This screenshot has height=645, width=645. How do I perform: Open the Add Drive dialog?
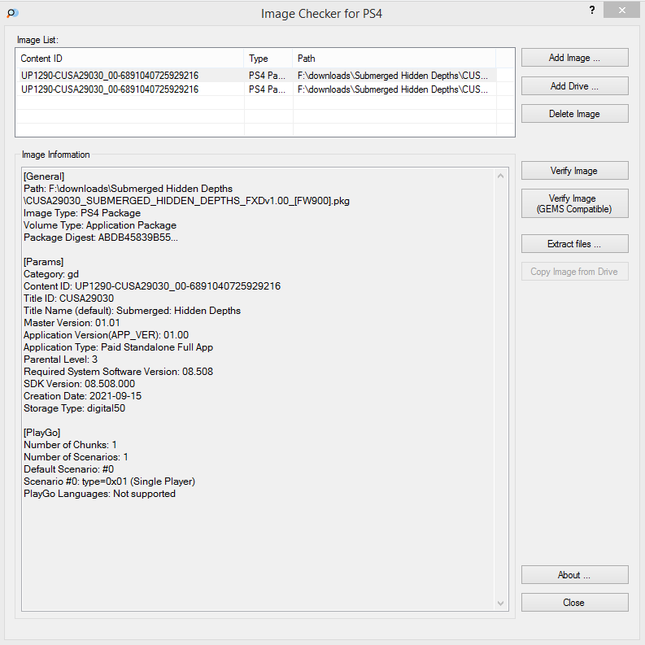coord(575,86)
